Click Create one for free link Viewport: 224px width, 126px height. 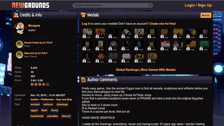pyautogui.click(x=162, y=24)
